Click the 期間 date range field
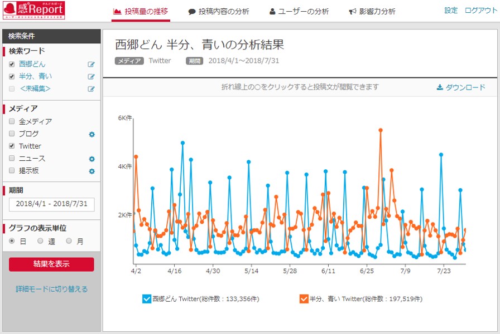This screenshot has width=500, height=334. pos(51,204)
